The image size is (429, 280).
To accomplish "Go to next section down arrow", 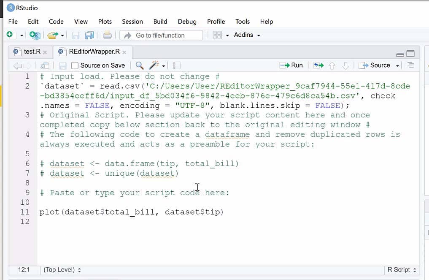I will point(345,65).
